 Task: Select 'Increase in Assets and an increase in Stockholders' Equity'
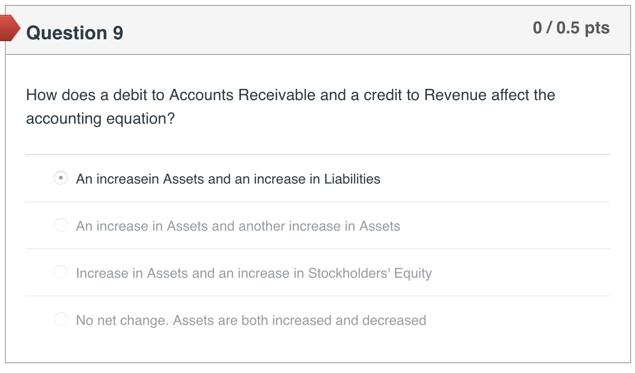(60, 272)
